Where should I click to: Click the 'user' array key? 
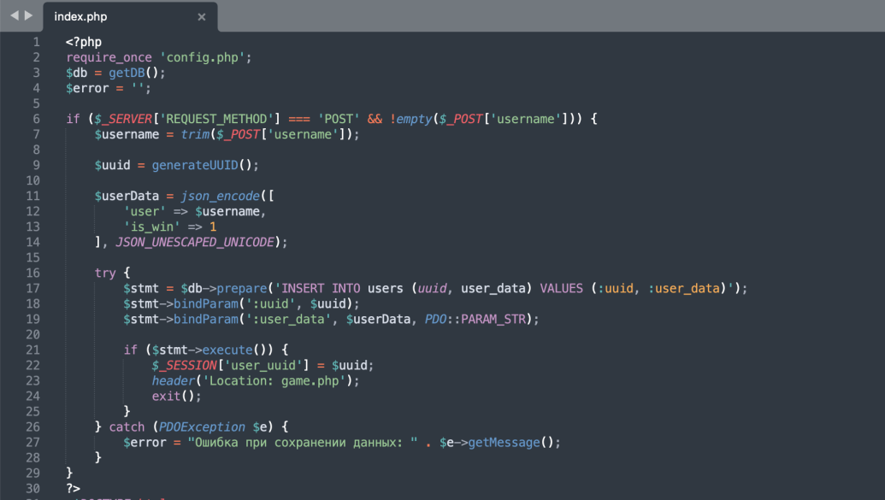tap(145, 212)
